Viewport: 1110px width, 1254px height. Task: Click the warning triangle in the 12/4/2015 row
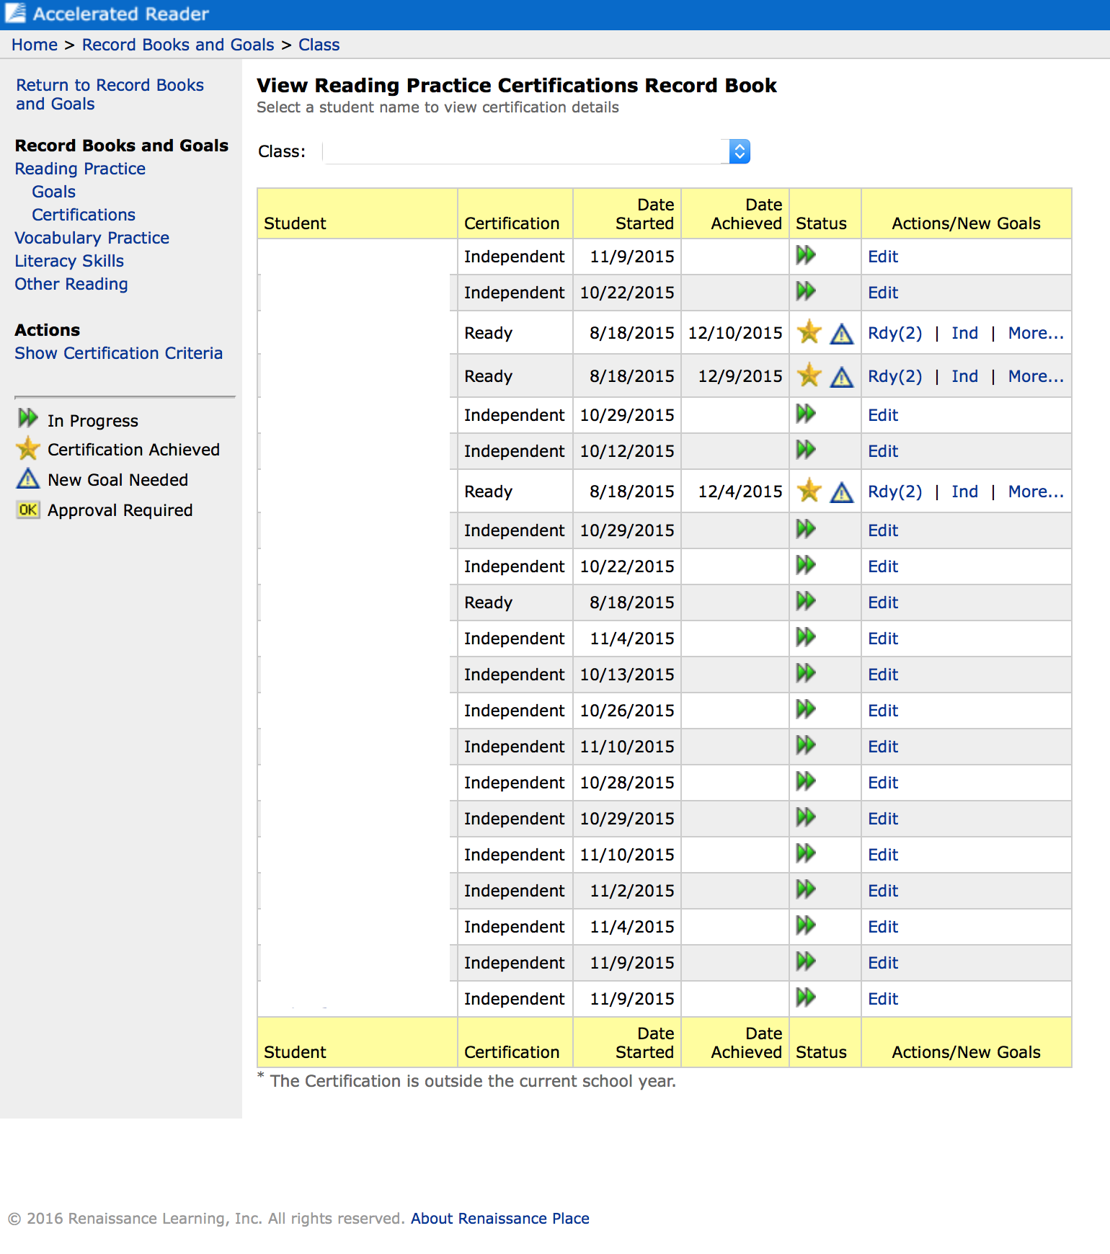coord(841,492)
